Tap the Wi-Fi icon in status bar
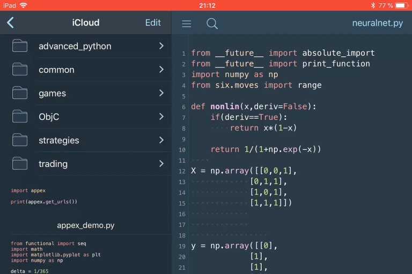 click(24, 5)
